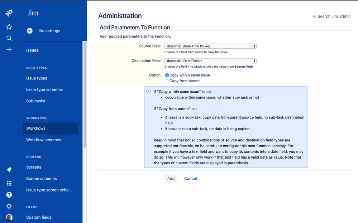358x223 pixels.
Task: Open the Source Field dropdown
Action: (x=210, y=46)
